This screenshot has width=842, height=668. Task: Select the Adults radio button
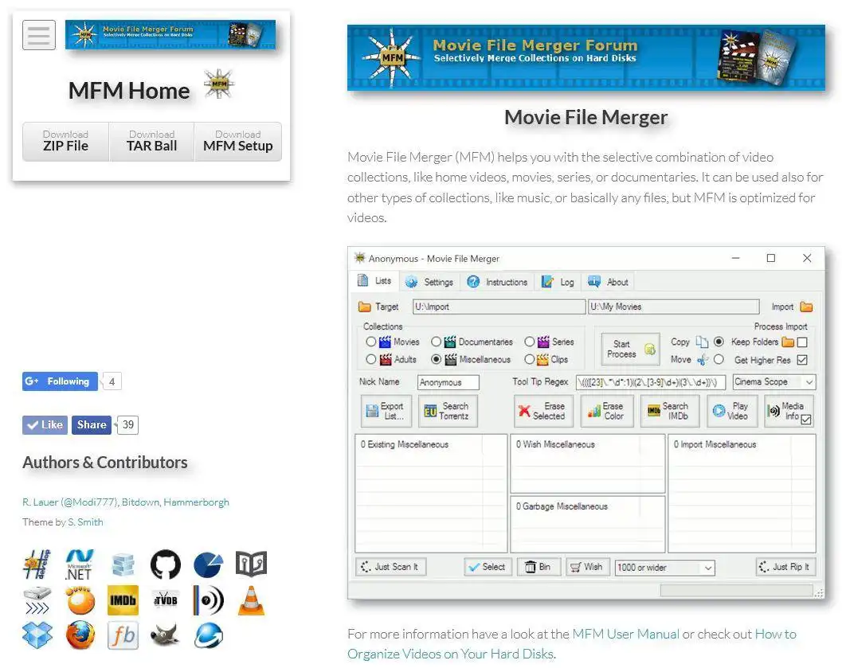coord(370,360)
